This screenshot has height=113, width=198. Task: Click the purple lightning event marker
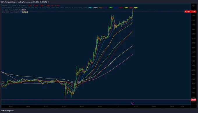pyautogui.click(x=133, y=103)
